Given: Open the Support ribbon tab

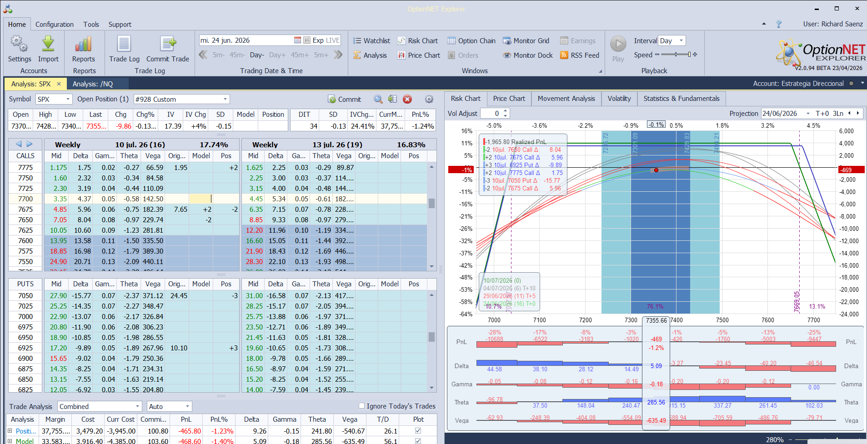Looking at the screenshot, I should pyautogui.click(x=120, y=25).
